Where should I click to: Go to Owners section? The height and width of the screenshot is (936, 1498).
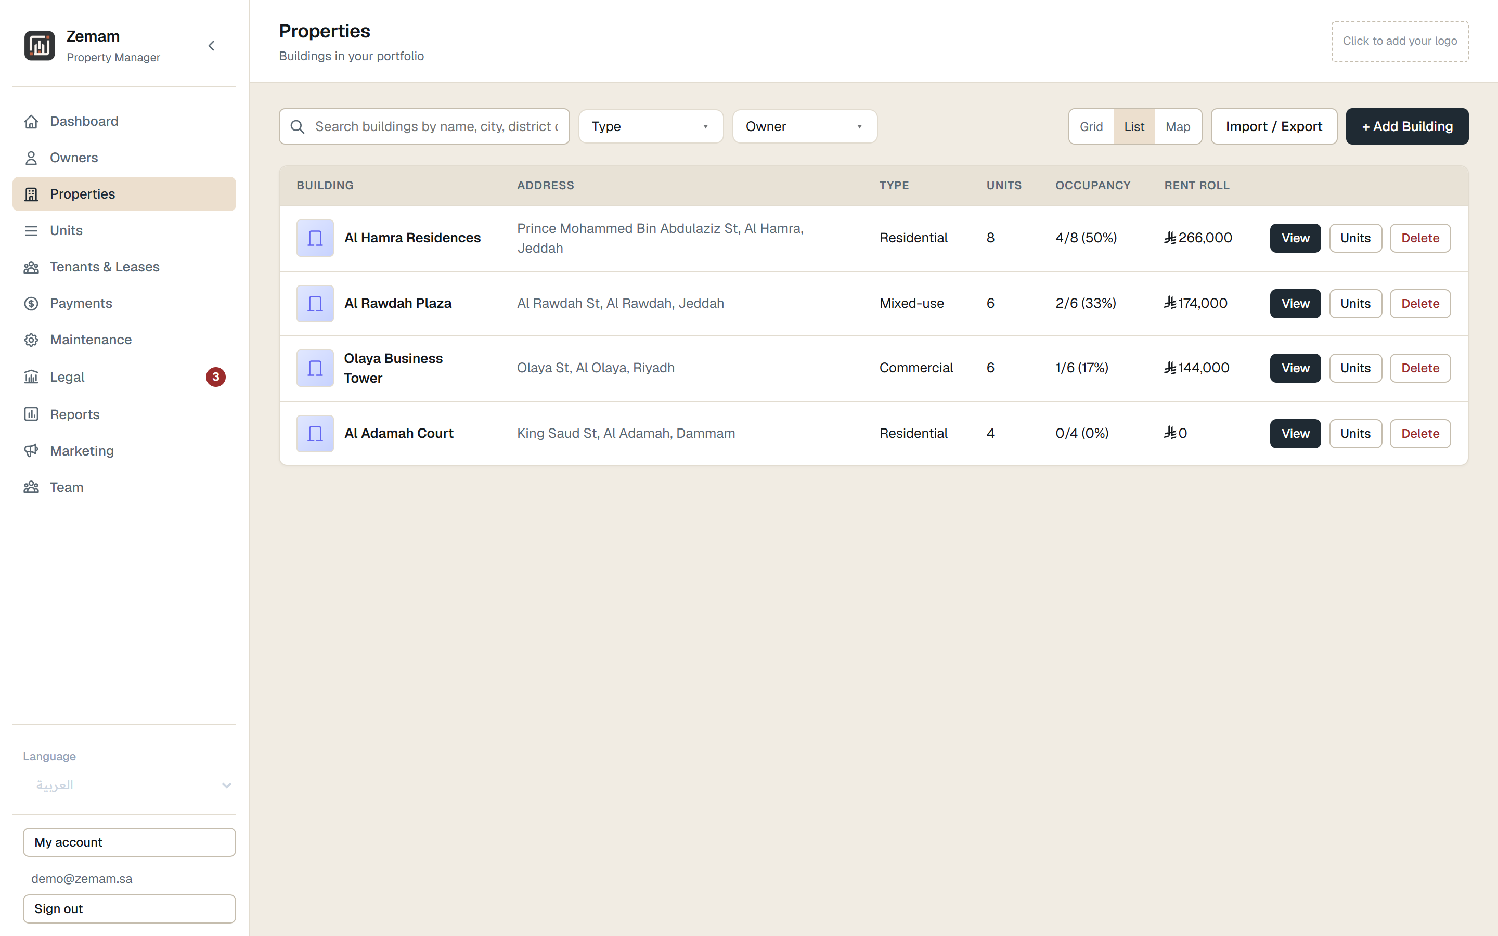(x=124, y=158)
